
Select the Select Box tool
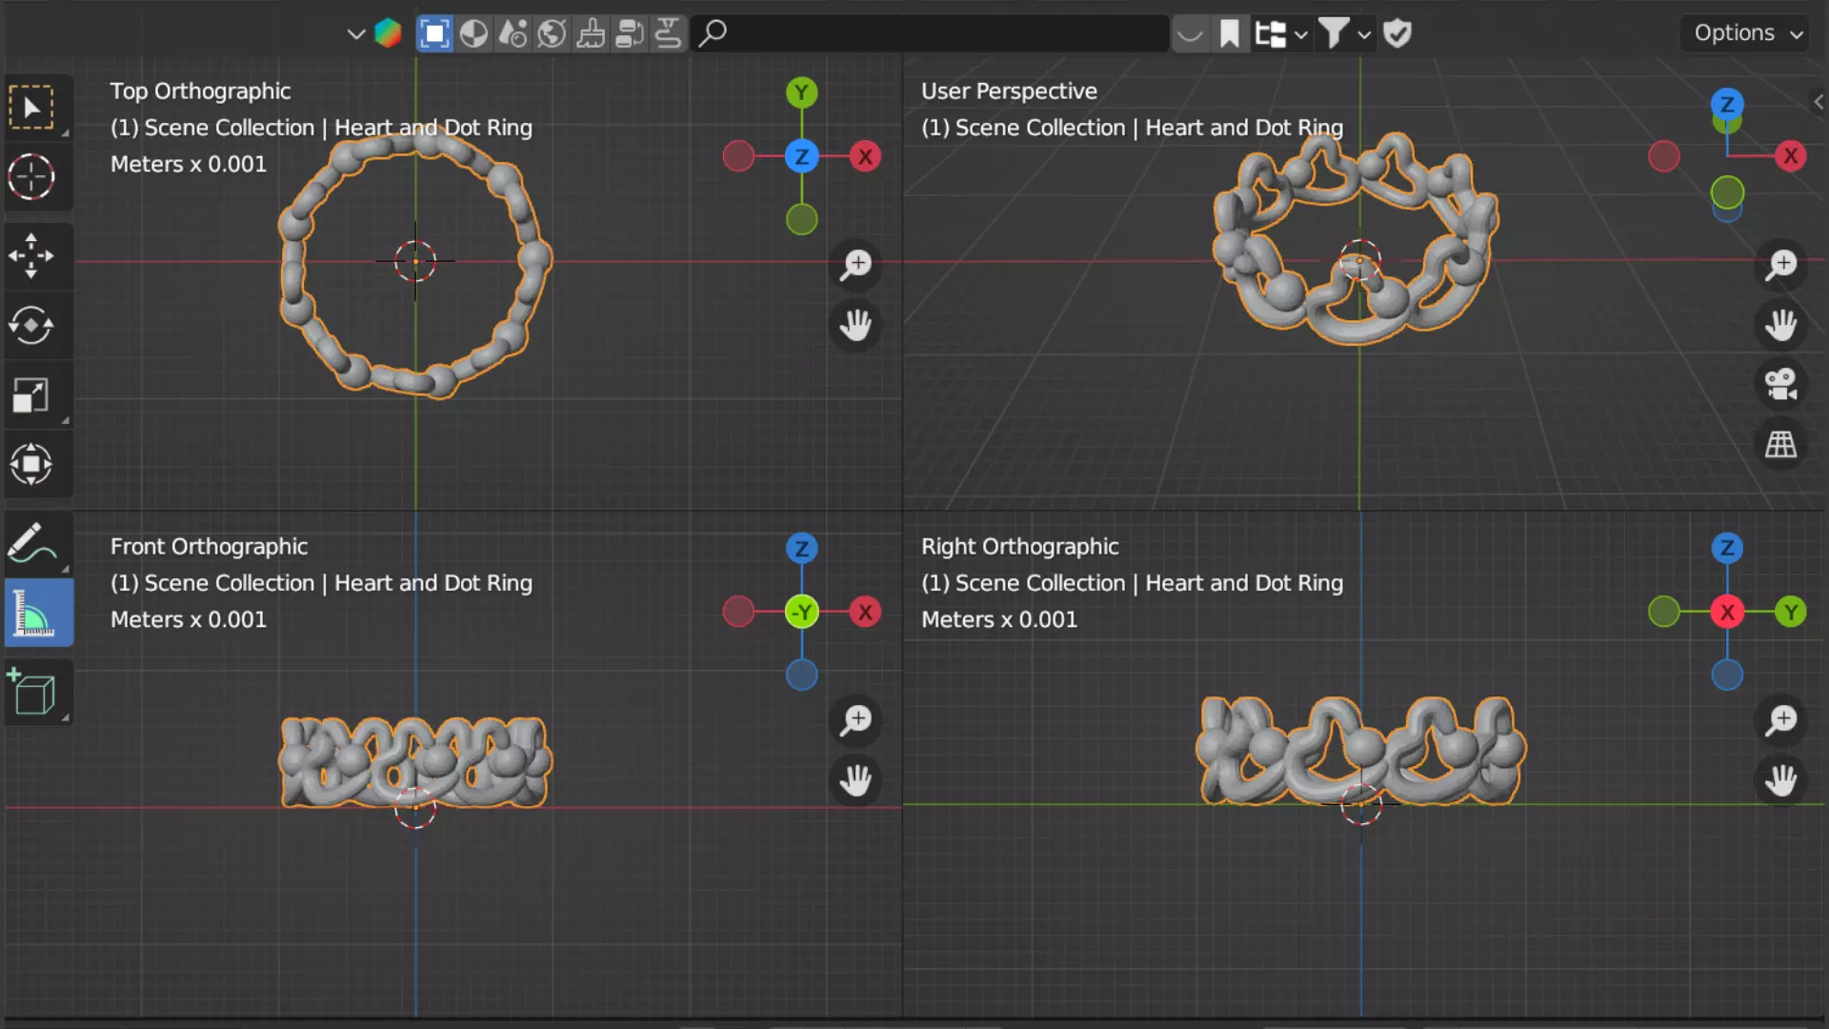coord(31,107)
